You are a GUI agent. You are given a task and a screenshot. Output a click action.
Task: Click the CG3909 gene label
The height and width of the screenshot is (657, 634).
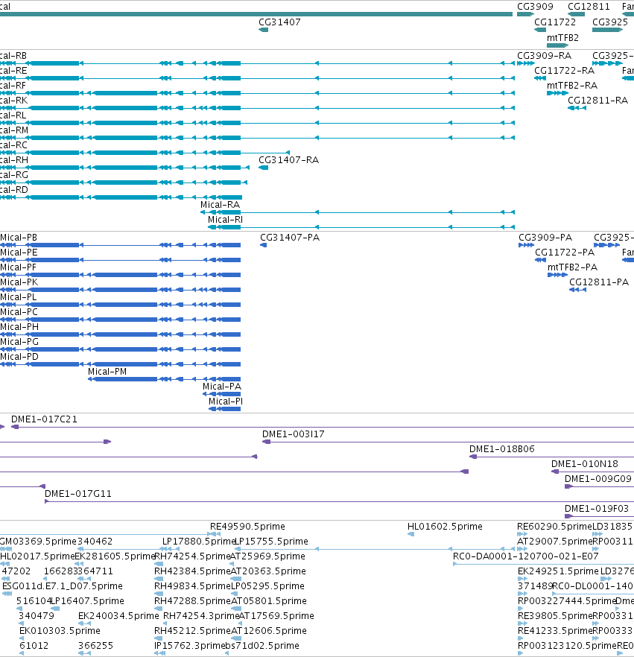coord(535,6)
